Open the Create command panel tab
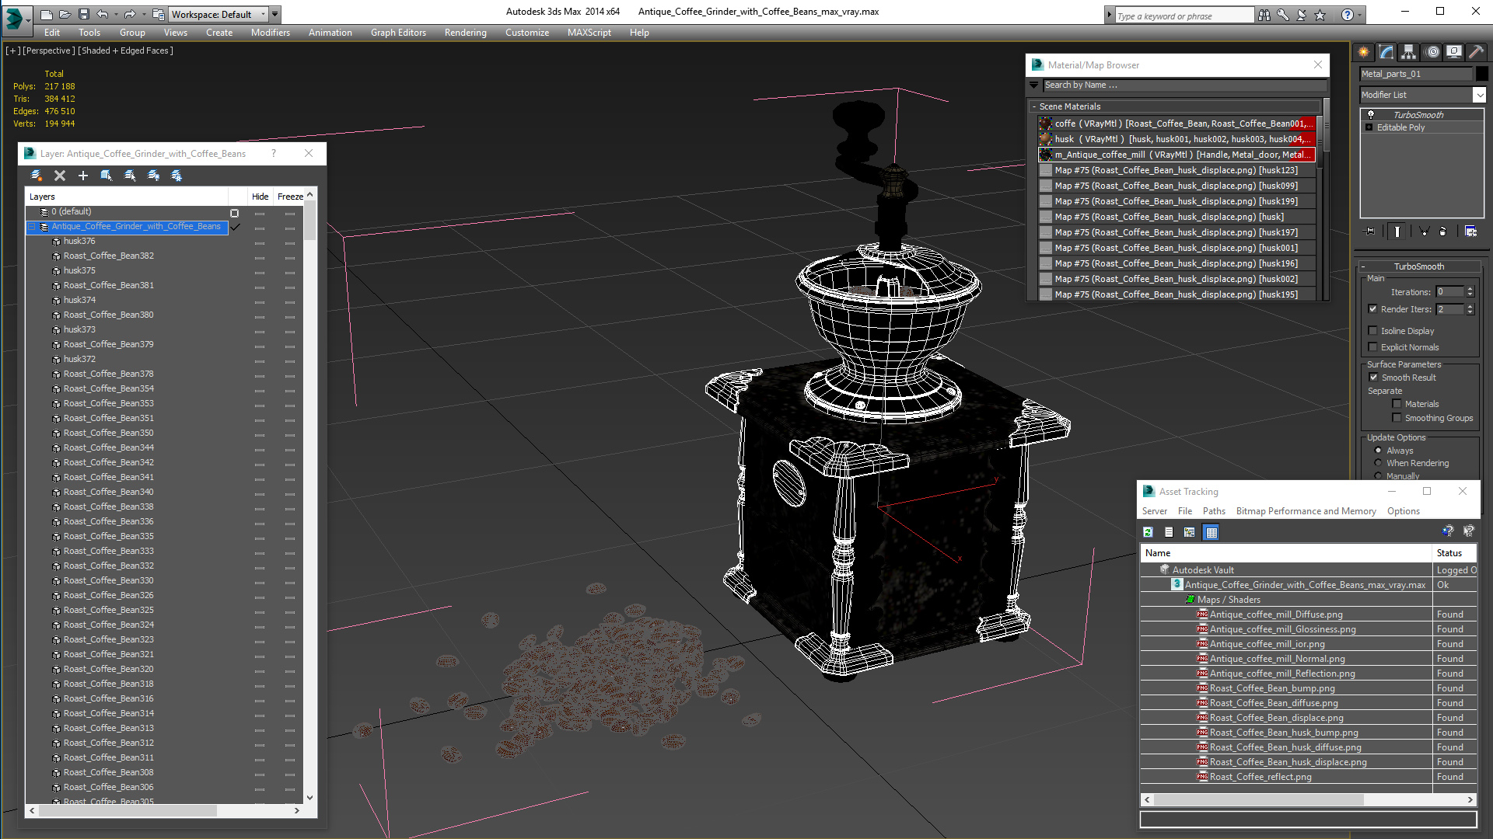The width and height of the screenshot is (1493, 839). coord(1364,52)
